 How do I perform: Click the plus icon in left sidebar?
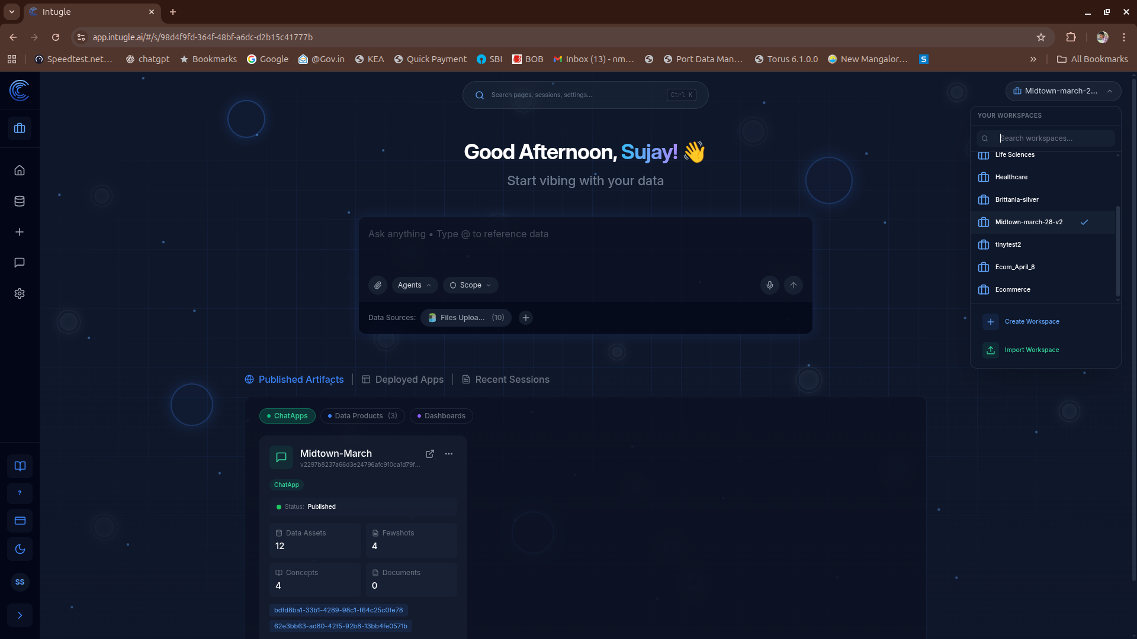tap(20, 232)
